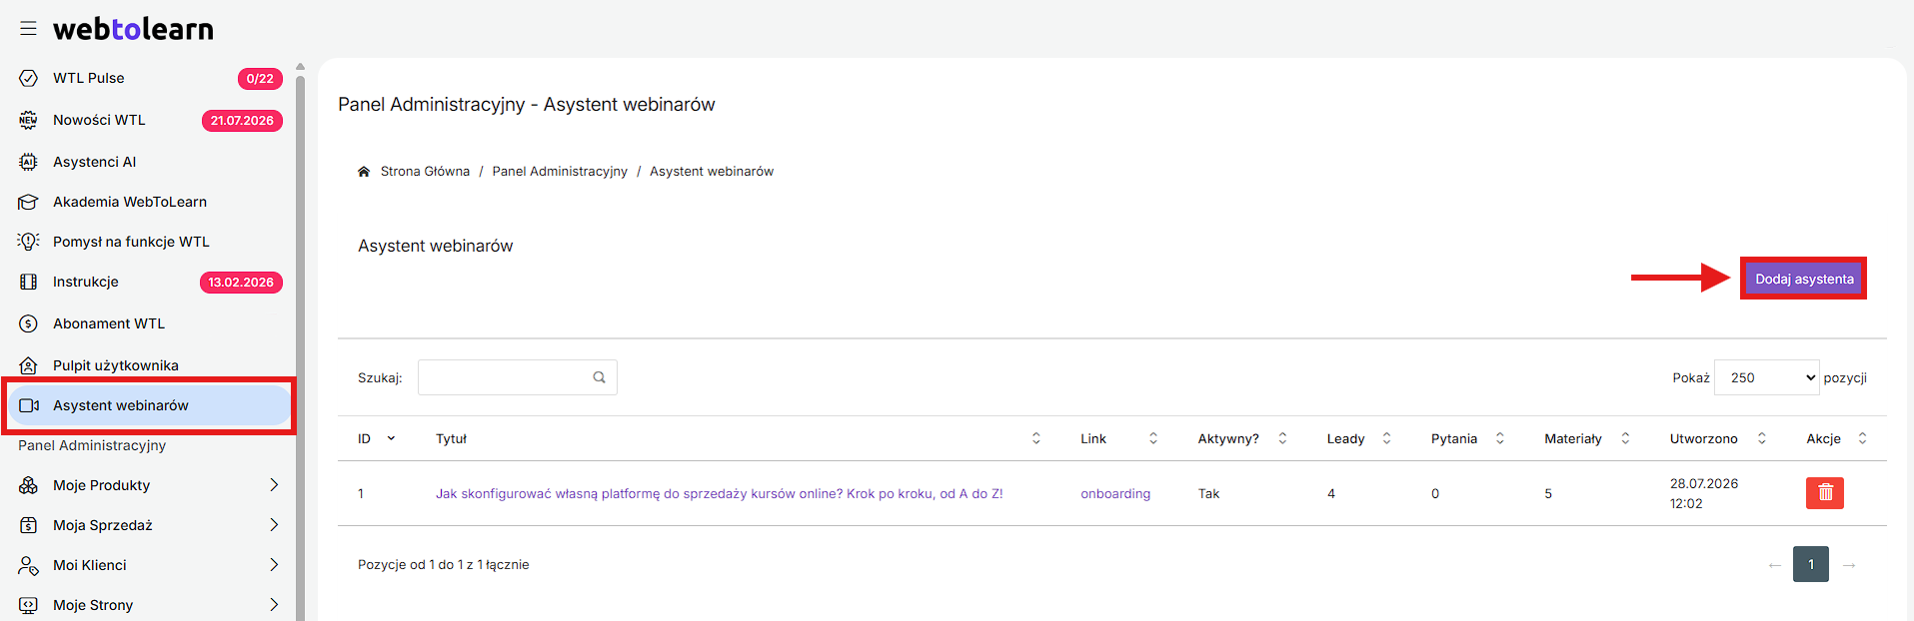Open Abonament WTL menu item
The image size is (1914, 621).
[109, 323]
